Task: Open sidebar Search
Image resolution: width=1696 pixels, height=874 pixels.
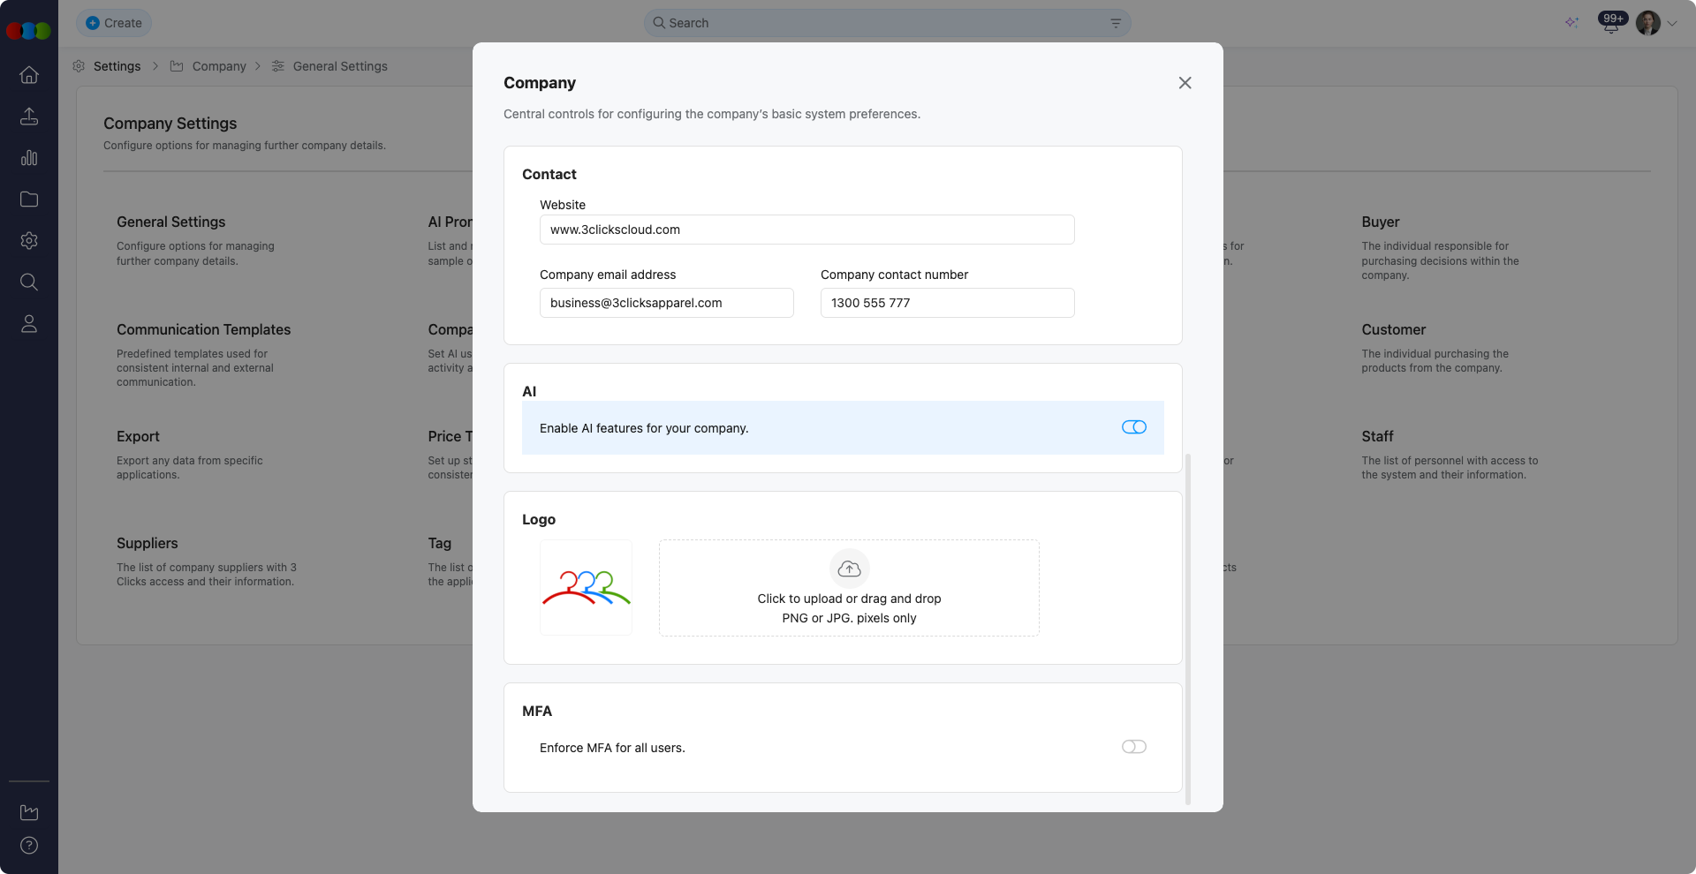Action: 28,282
